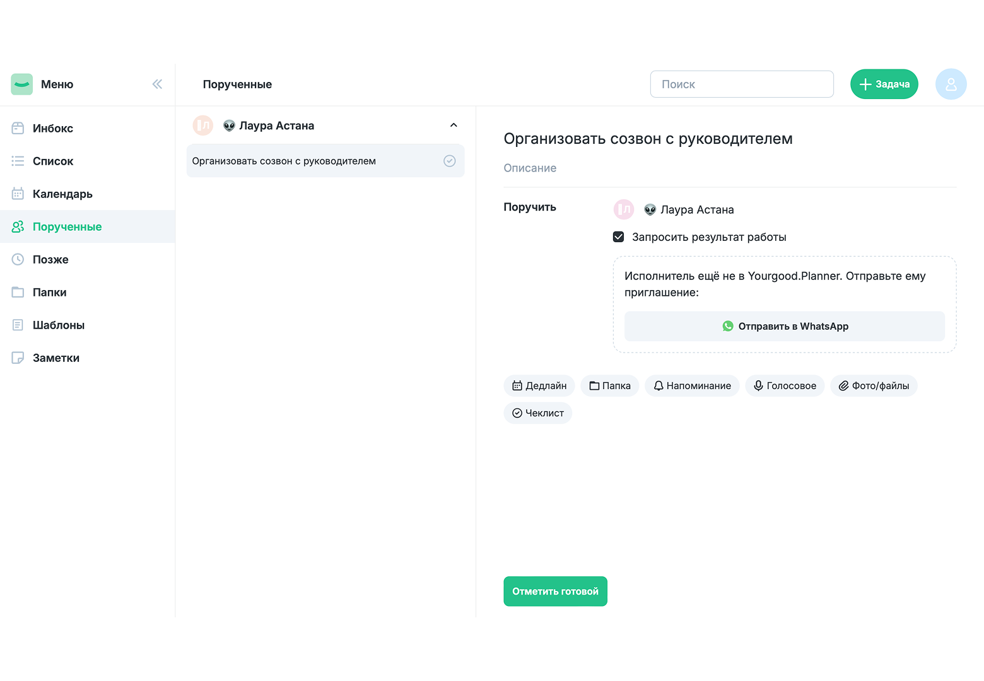Click the green planner logo icon
Screen dimensions: 984x681
coord(21,84)
